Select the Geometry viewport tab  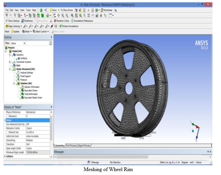[59, 145]
